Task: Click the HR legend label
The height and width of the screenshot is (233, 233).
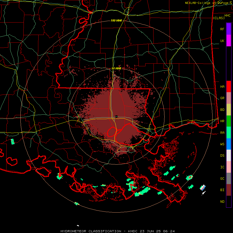Action: (222, 121)
